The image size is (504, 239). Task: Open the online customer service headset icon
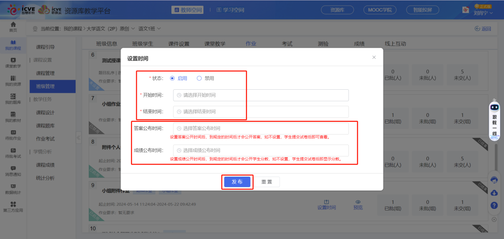[x=494, y=180]
